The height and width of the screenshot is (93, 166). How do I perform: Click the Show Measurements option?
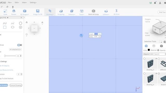coord(6,70)
